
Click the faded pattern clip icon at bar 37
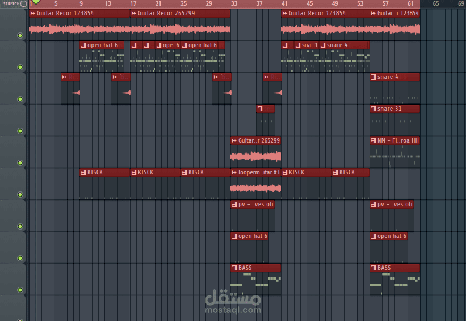coord(260,109)
